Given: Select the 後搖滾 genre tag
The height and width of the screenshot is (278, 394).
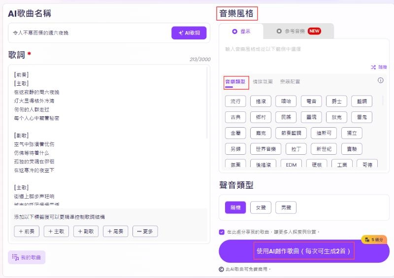Looking at the screenshot, I should (x=263, y=164).
